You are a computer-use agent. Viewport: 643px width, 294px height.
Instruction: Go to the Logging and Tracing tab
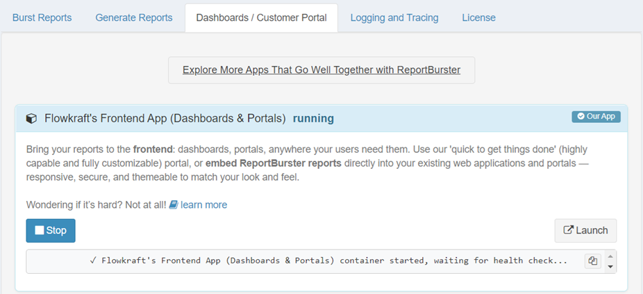coord(394,18)
